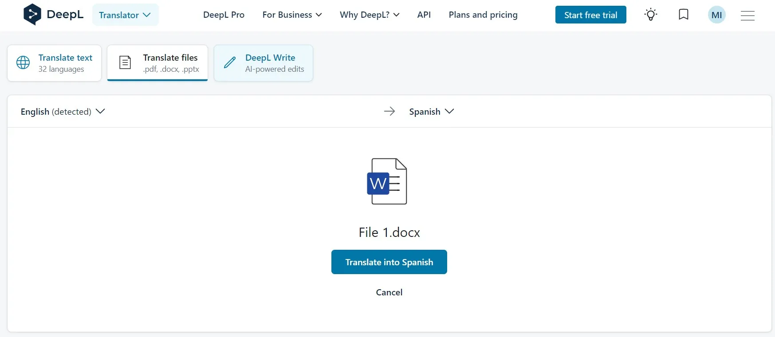Expand the Translator product dropdown
This screenshot has height=337, width=775.
click(125, 15)
